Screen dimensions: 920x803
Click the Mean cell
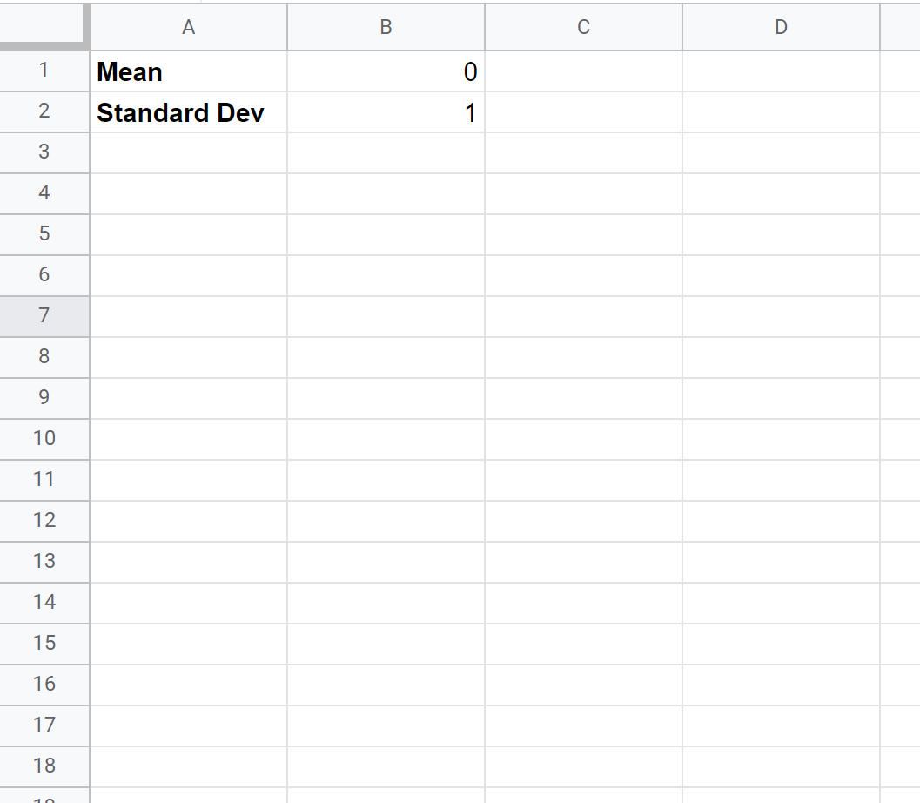click(x=188, y=71)
